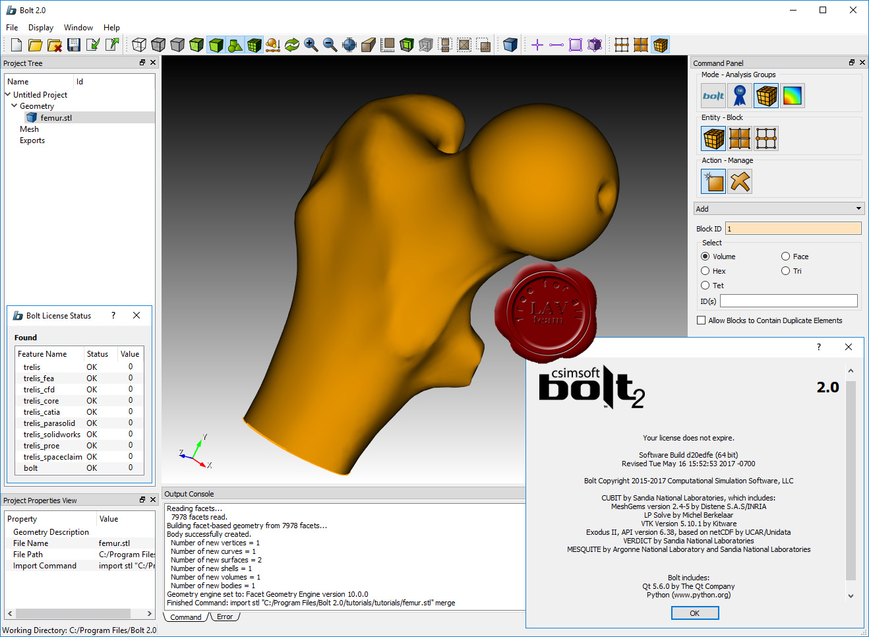Select the Hex radio button
Image resolution: width=869 pixels, height=637 pixels.
[x=705, y=271]
